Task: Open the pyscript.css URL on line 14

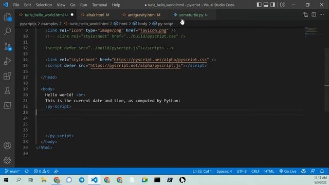Action: click(160, 60)
